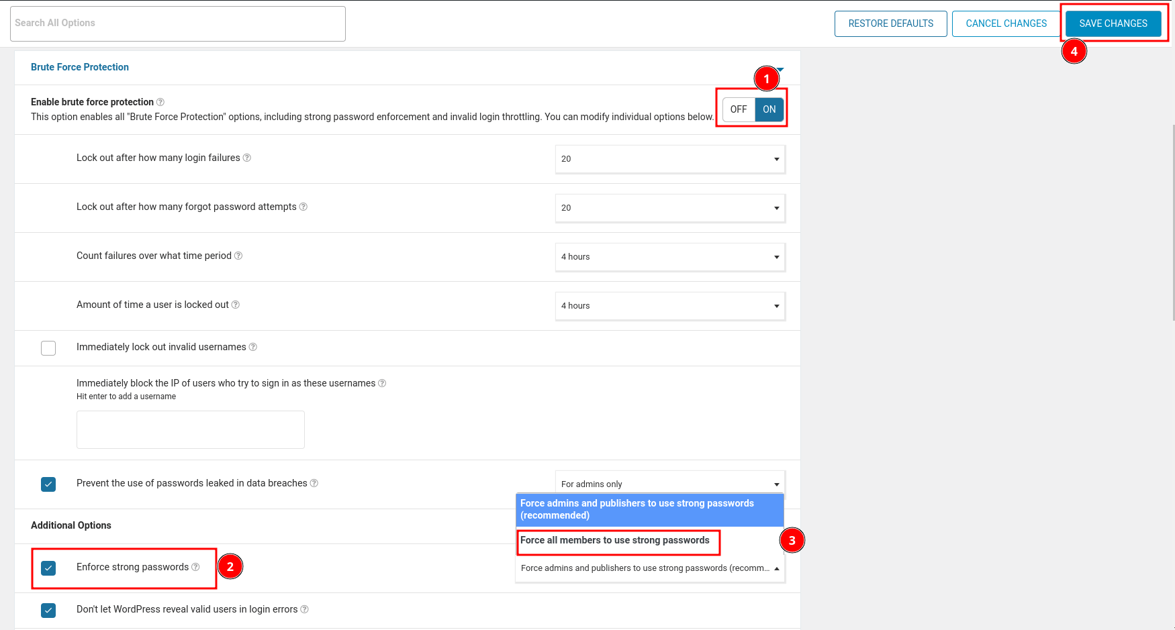Click help icon for lockout time amount
The image size is (1175, 630).
coord(236,305)
